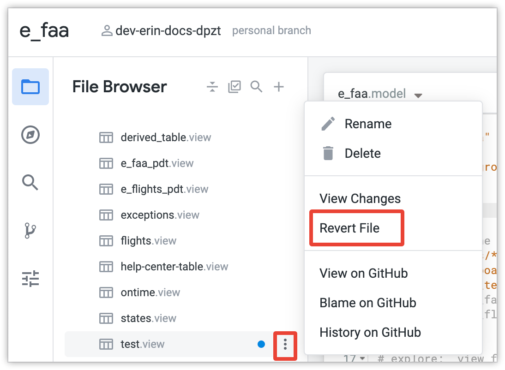Choose Rename from the context menu
The width and height of the screenshot is (505, 370).
[x=368, y=124]
